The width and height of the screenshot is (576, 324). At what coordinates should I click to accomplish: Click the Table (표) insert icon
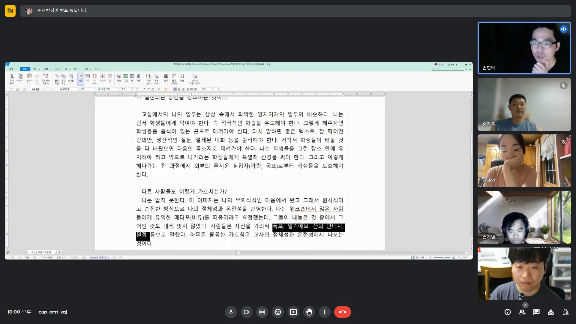click(132, 78)
